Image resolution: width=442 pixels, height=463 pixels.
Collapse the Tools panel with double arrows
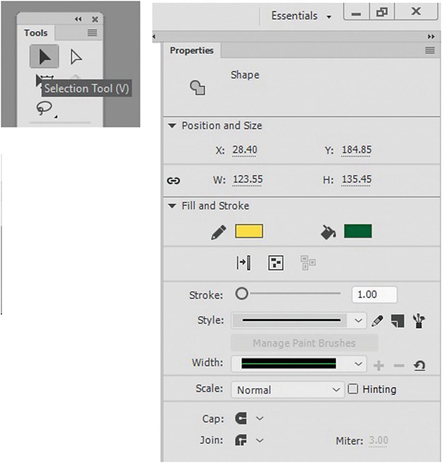click(78, 19)
